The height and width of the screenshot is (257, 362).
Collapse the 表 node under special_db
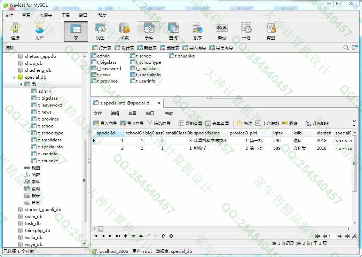point(21,84)
